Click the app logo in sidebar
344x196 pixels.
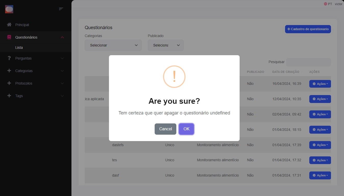[x=9, y=9]
